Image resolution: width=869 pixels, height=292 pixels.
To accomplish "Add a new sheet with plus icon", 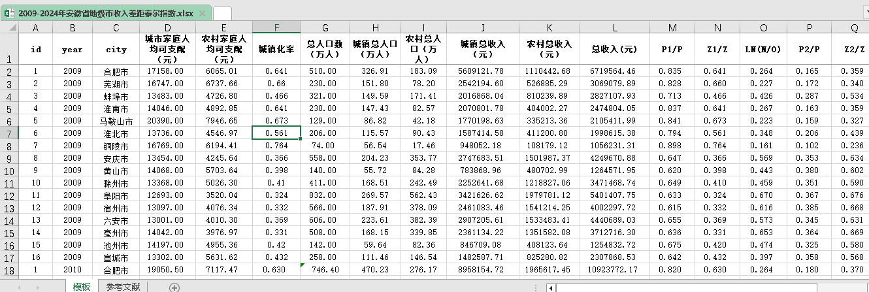I will point(174,287).
